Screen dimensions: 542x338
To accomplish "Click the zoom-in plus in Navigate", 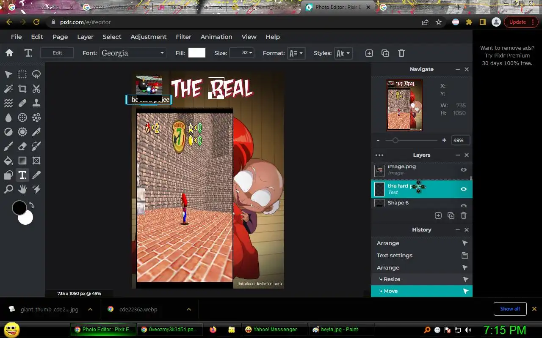I will 444,140.
